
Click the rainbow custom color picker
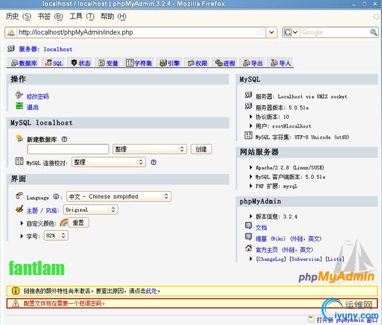64,223
